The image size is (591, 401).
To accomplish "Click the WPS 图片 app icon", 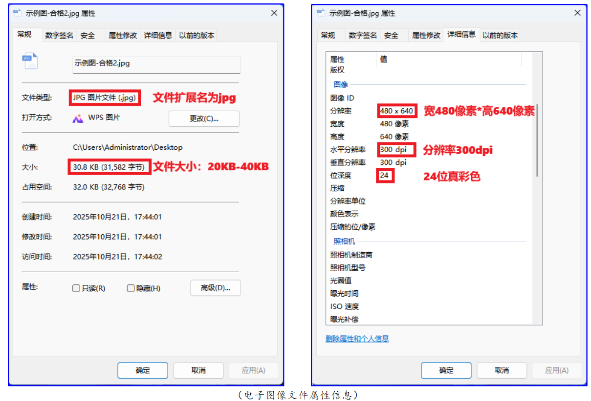I will click(x=78, y=118).
